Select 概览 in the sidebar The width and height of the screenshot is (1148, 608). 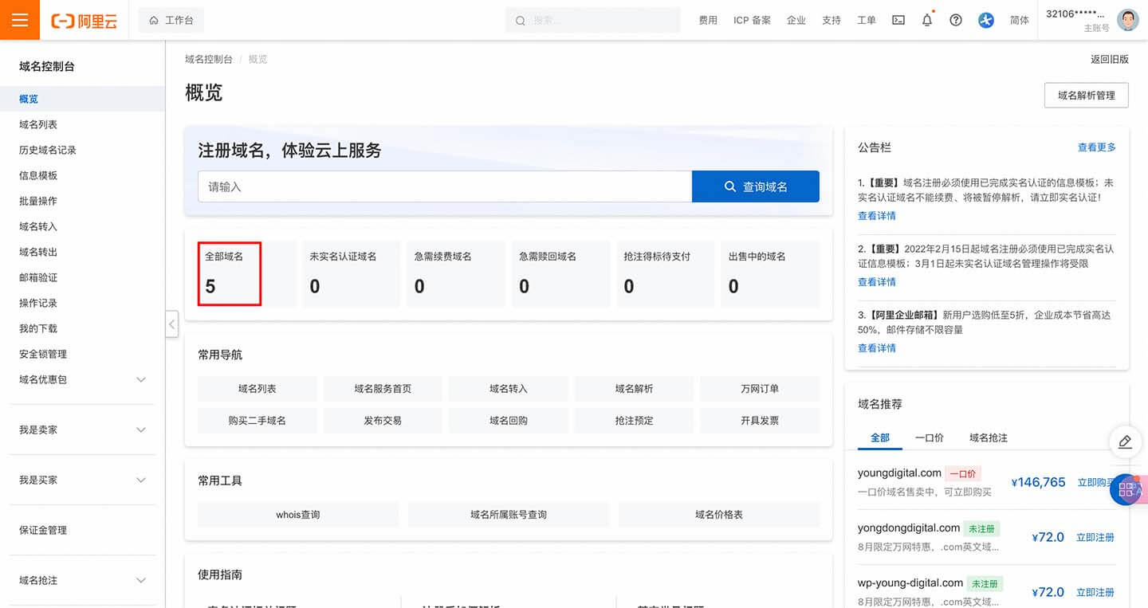(82, 99)
